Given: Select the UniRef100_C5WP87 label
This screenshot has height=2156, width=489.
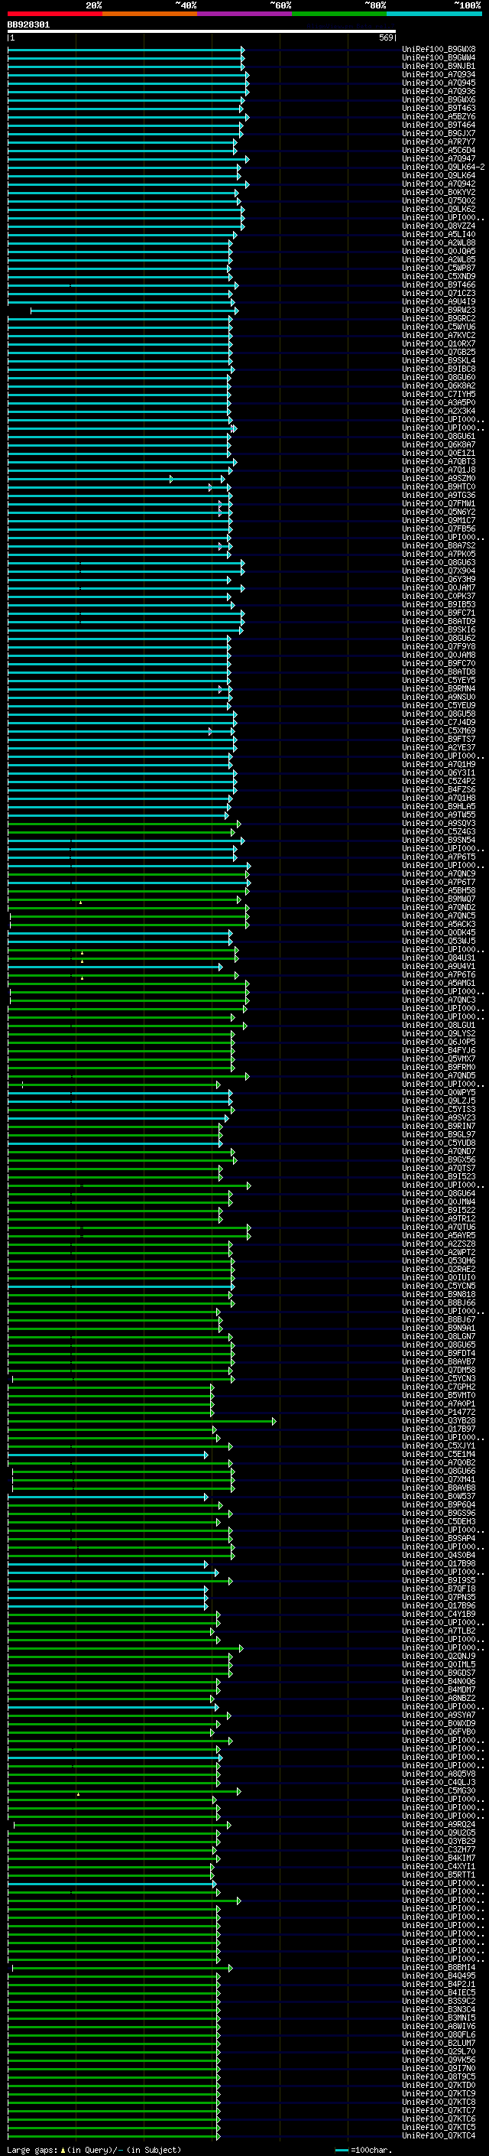Looking at the screenshot, I should (x=439, y=268).
